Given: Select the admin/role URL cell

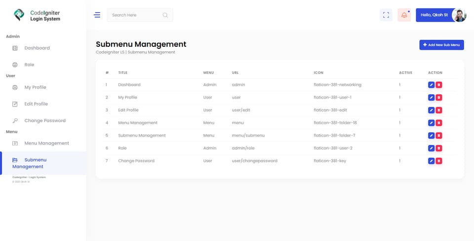Looking at the screenshot, I should (x=243, y=148).
